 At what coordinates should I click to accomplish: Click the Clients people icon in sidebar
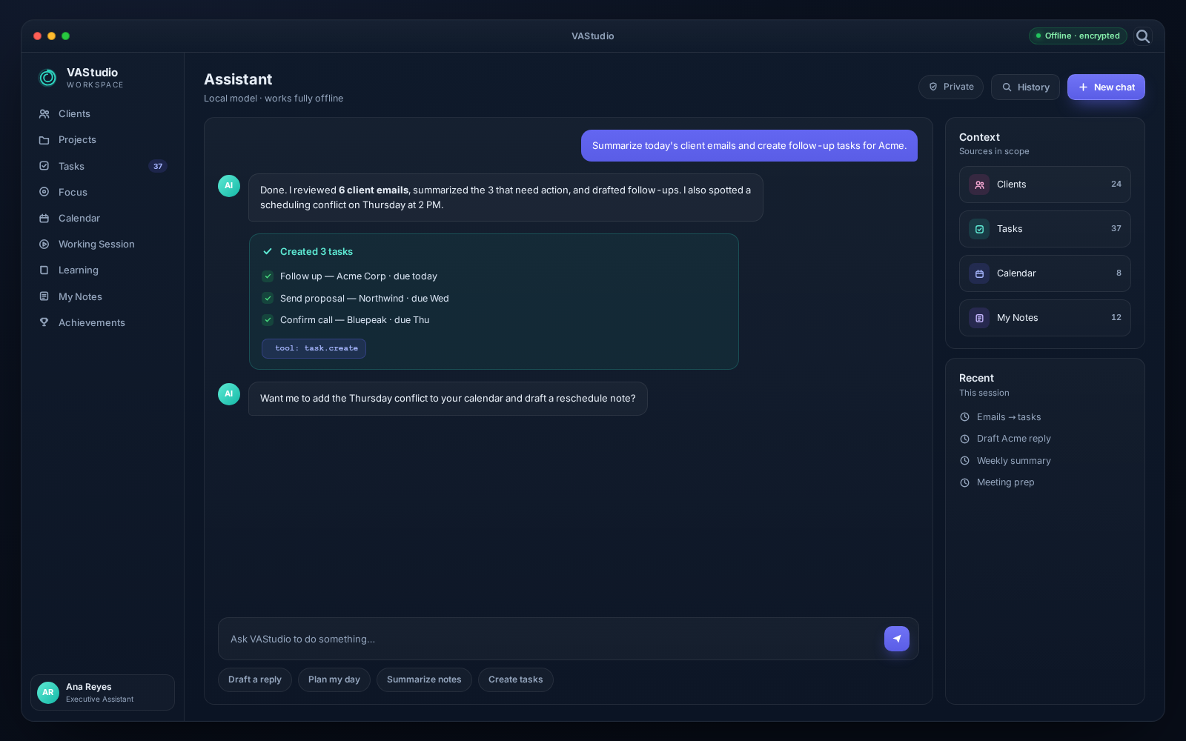click(44, 114)
